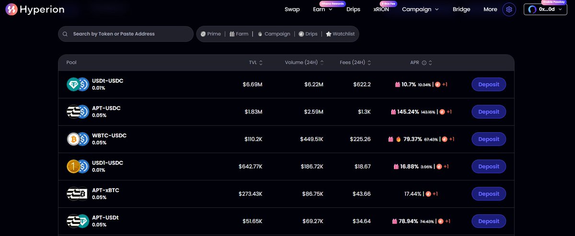Screen dimensions: 575x236
Task: Deposit into APT-xBTC pool
Action: pos(489,194)
